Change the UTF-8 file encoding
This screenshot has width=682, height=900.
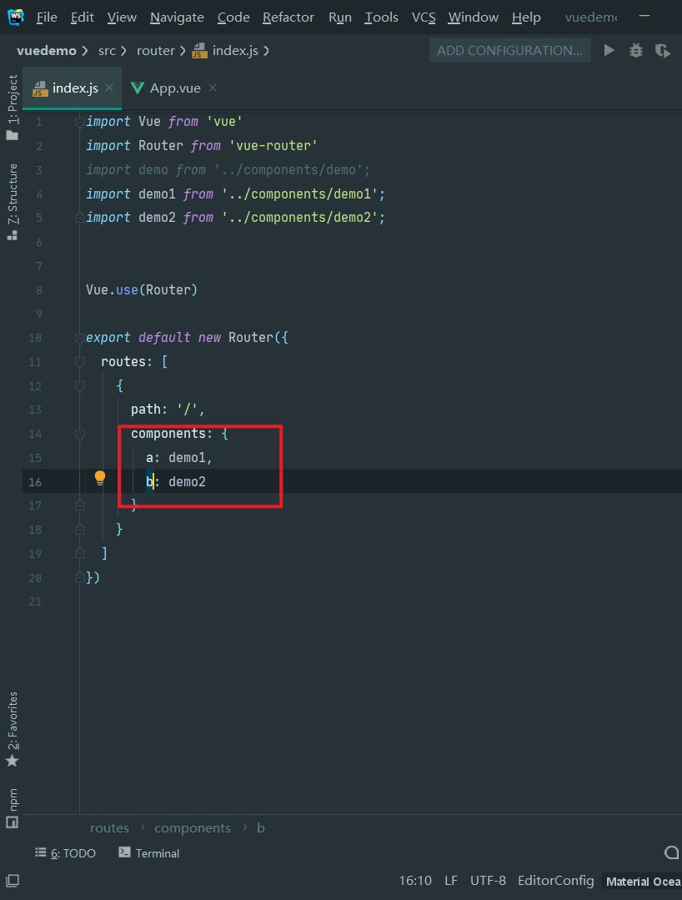pyautogui.click(x=488, y=881)
